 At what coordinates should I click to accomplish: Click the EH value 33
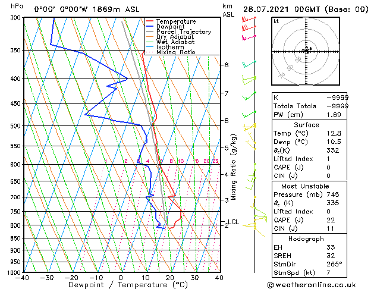[331, 247]
